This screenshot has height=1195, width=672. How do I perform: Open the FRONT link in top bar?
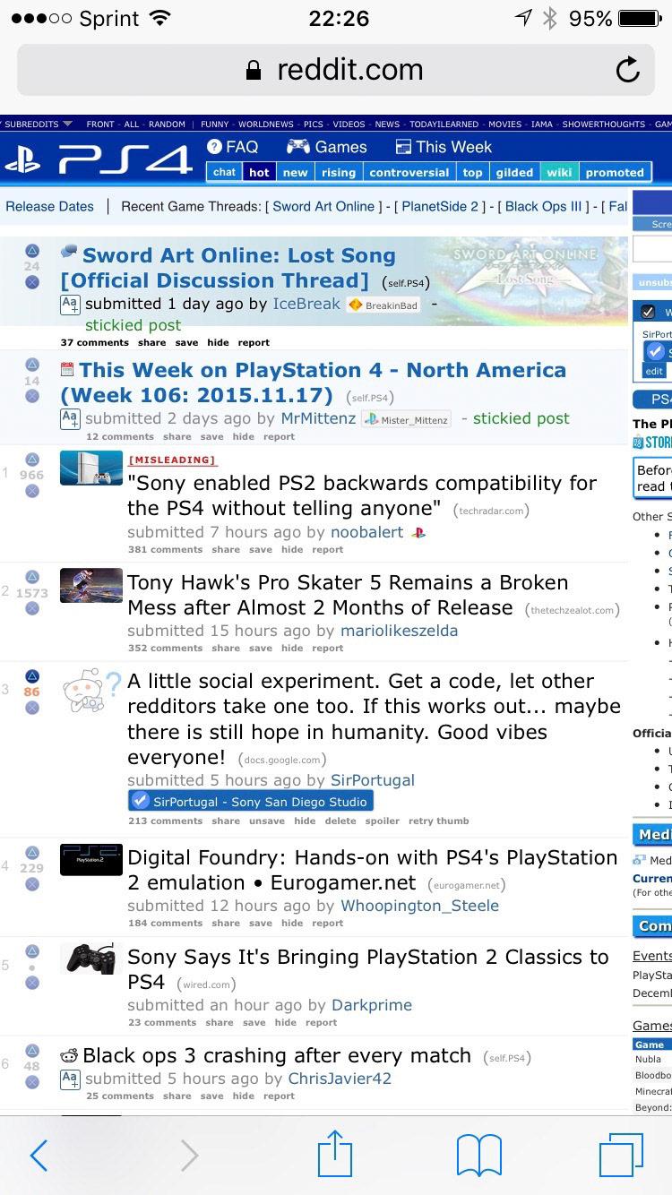100,124
